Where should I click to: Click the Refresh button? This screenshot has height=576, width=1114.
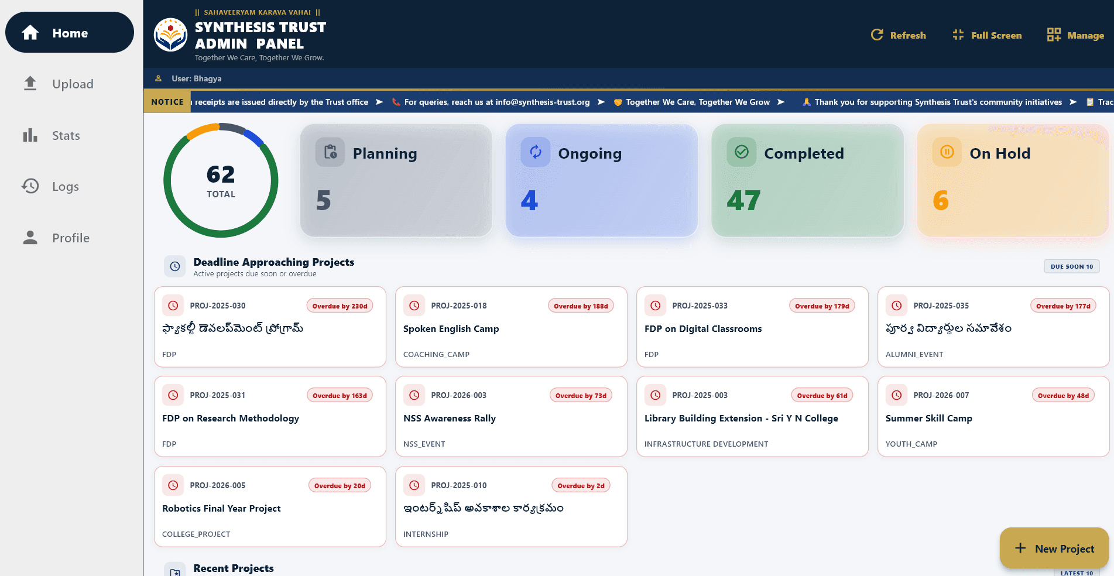(899, 35)
